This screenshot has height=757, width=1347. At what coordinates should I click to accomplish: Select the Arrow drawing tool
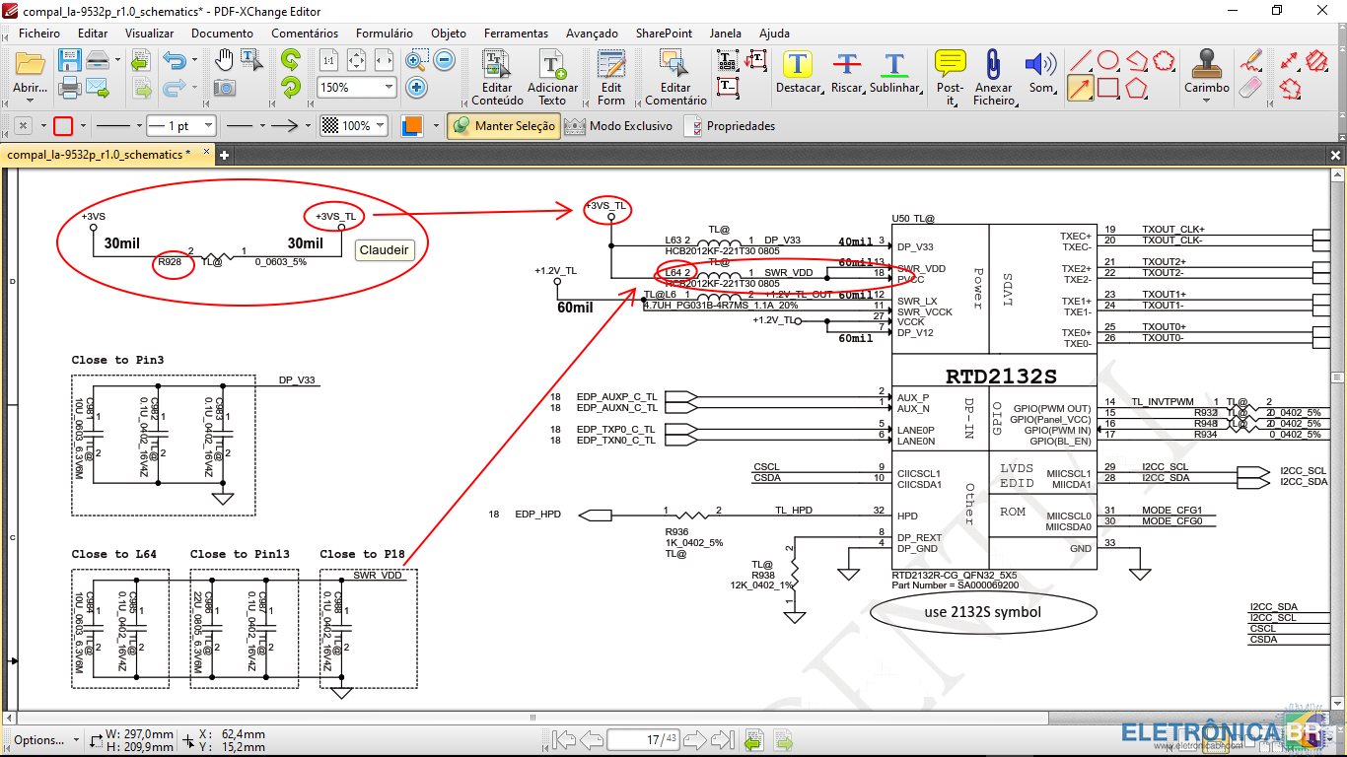1081,88
